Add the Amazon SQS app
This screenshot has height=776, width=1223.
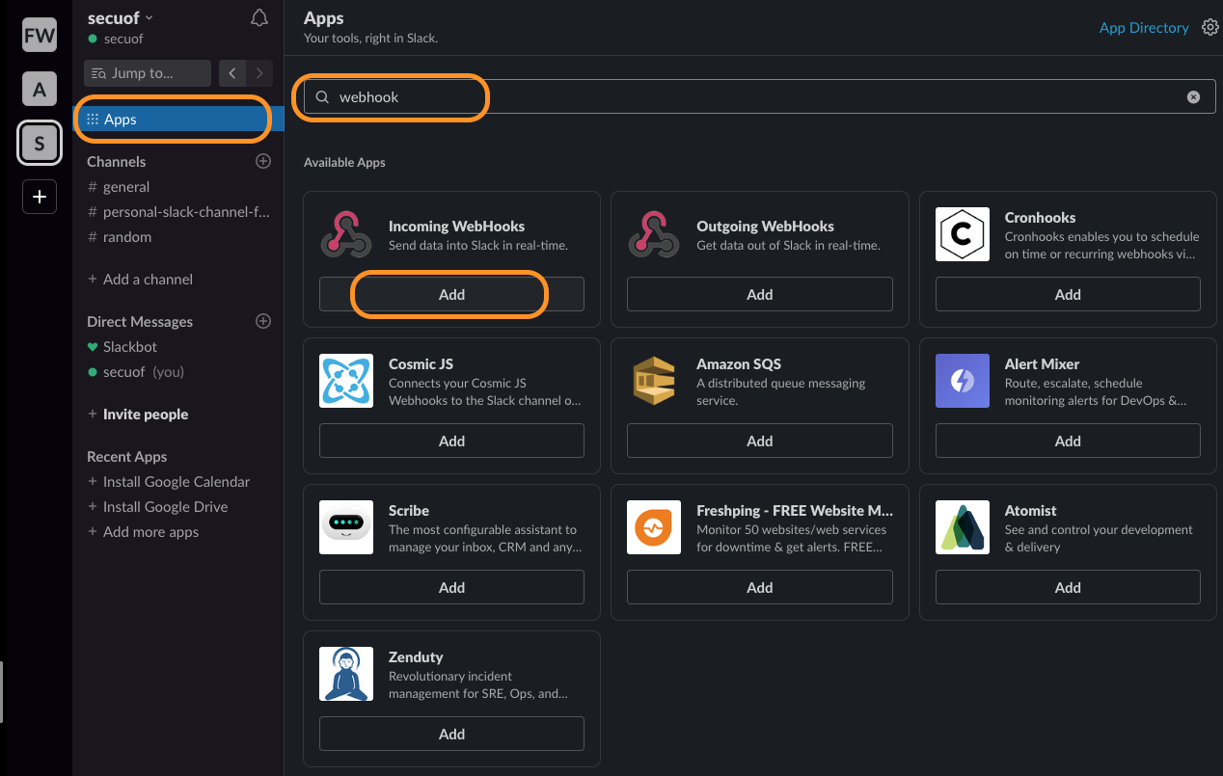[x=760, y=441]
